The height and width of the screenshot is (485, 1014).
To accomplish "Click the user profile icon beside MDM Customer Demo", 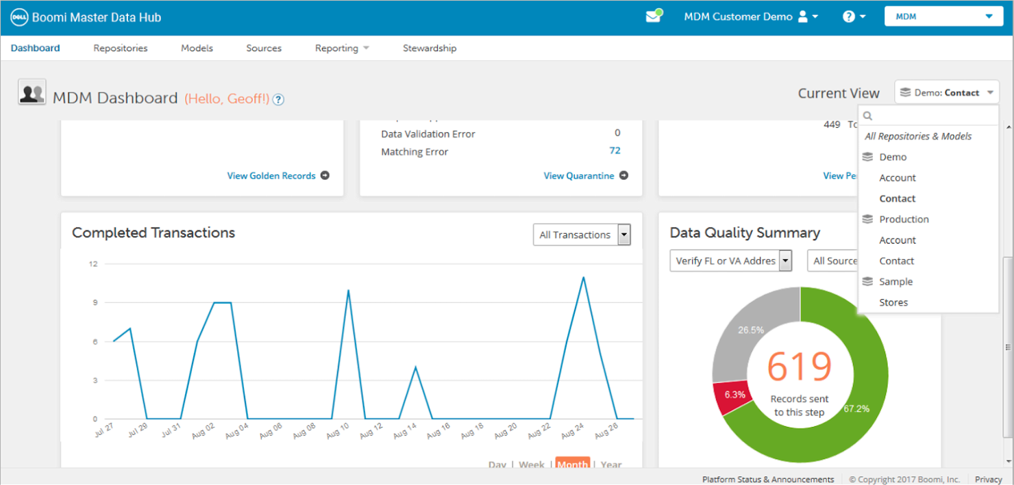I will [x=802, y=16].
